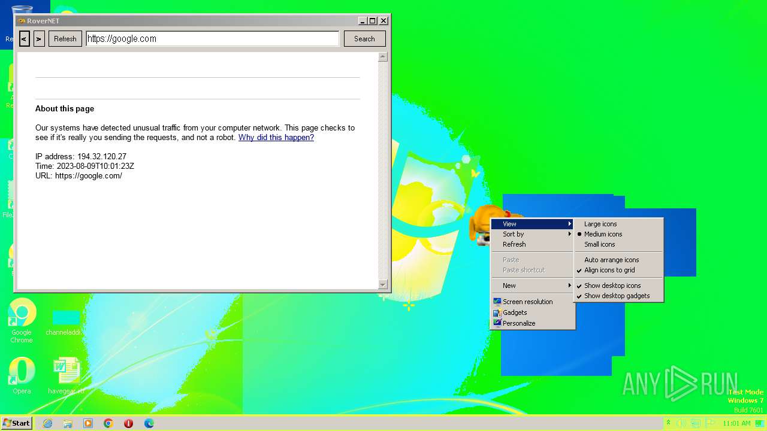Open the 'Why did this happen?' link
Viewport: 767px width, 431px height.
point(276,137)
